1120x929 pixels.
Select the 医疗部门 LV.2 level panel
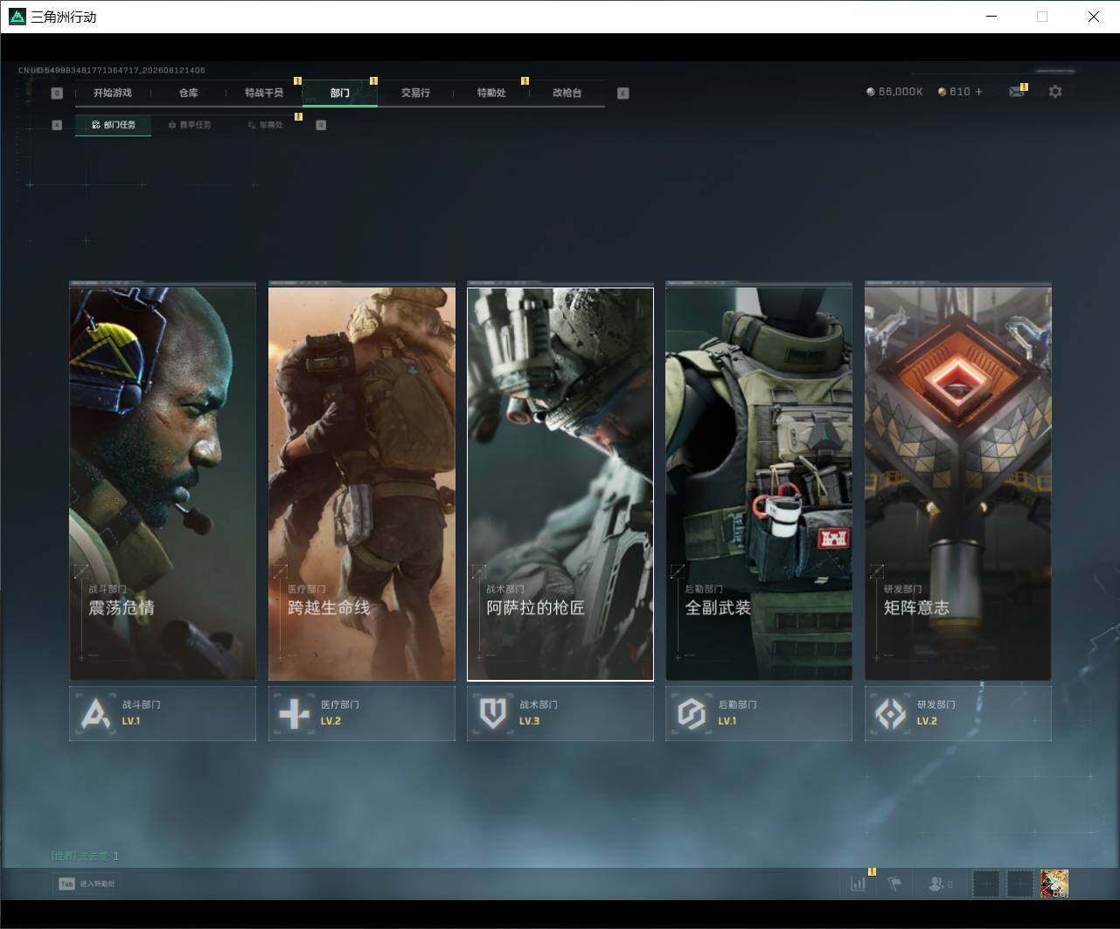pyautogui.click(x=362, y=713)
